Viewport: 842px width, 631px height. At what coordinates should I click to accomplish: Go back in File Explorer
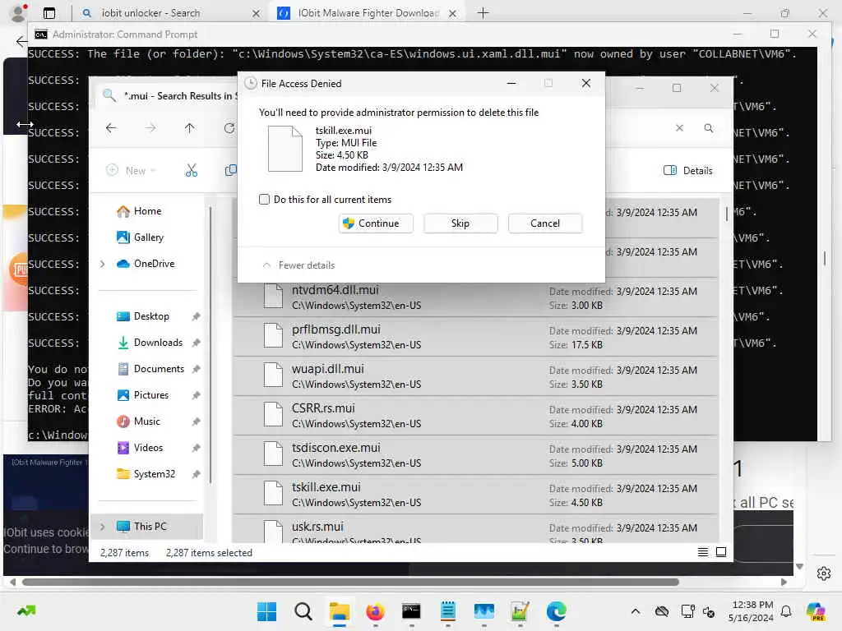(111, 128)
